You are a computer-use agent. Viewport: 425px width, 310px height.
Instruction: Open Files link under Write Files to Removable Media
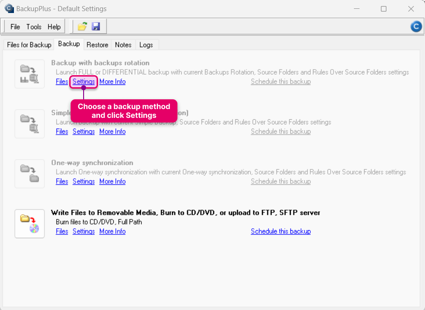(62, 231)
